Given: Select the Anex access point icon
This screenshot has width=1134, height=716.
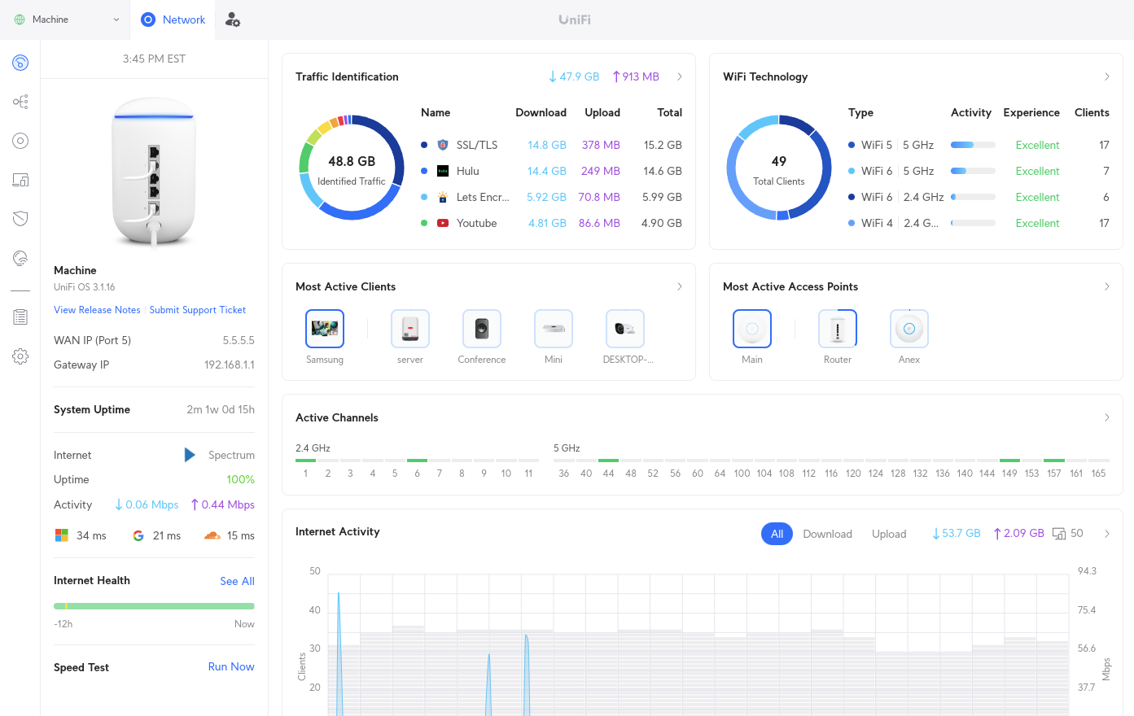Looking at the screenshot, I should pyautogui.click(x=909, y=329).
